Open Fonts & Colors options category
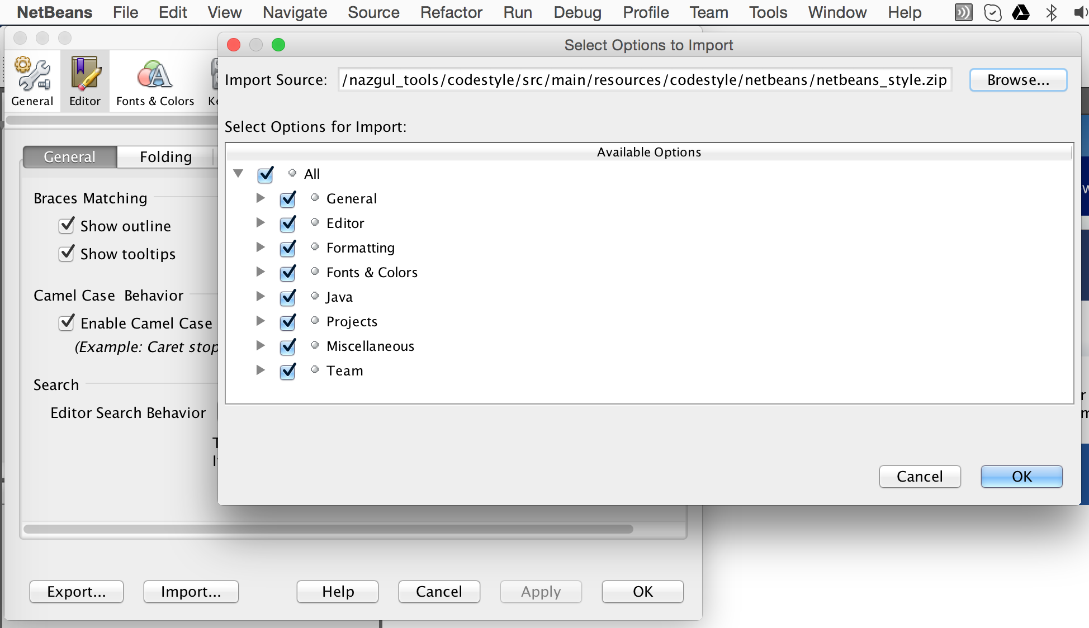 point(155,82)
